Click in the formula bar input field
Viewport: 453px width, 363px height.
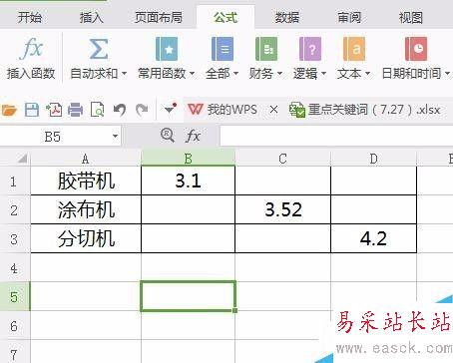point(336,136)
